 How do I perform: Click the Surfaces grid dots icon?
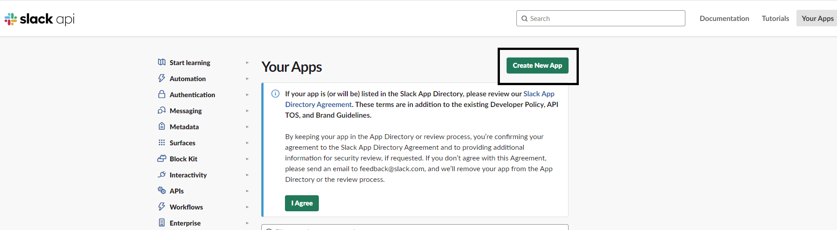[x=162, y=143]
